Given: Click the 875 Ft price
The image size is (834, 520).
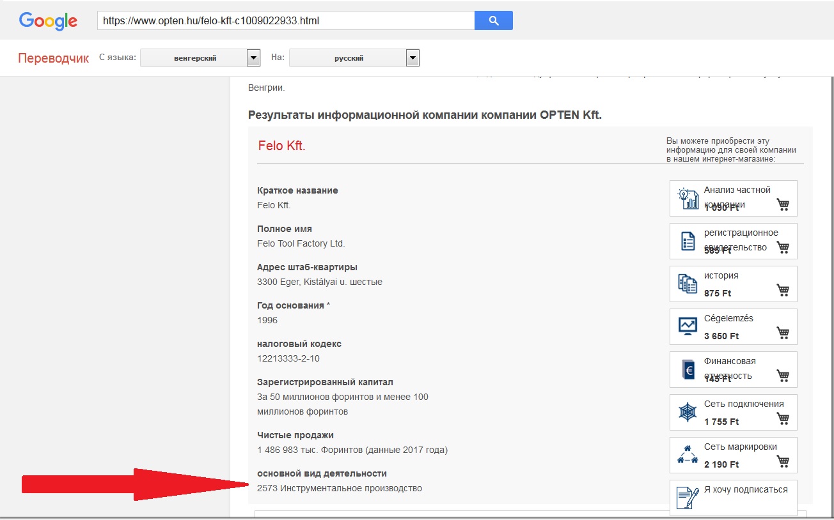Looking at the screenshot, I should click(718, 293).
